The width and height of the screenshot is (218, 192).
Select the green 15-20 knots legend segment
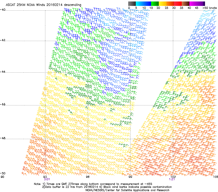[155, 4]
